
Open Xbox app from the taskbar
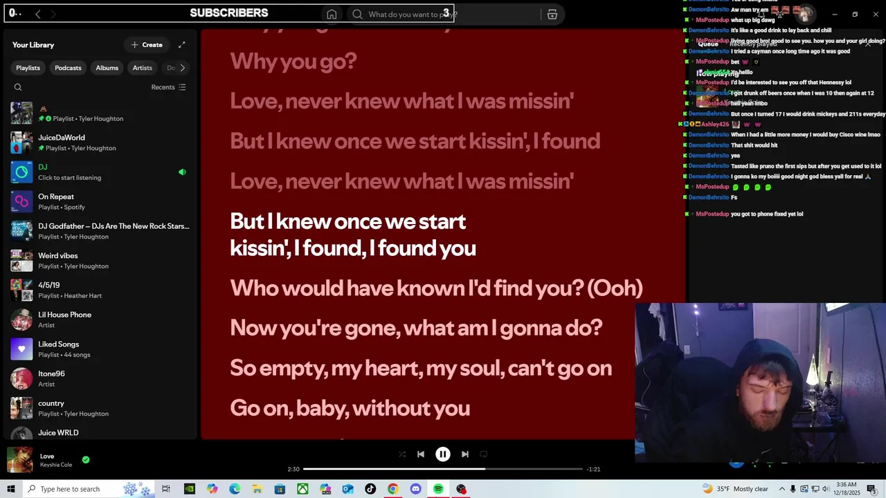click(302, 489)
